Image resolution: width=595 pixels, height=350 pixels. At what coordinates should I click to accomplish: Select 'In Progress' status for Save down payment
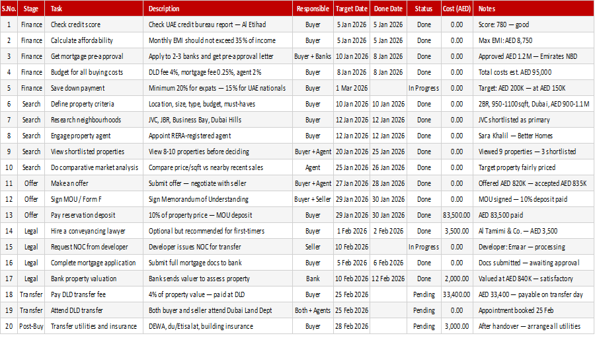(424, 88)
